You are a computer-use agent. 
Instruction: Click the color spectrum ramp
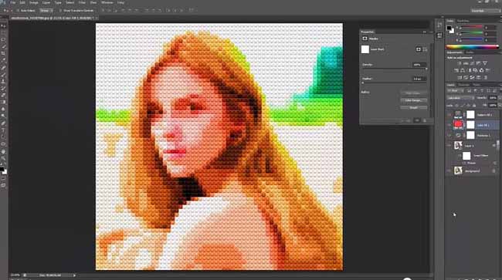(x=472, y=46)
